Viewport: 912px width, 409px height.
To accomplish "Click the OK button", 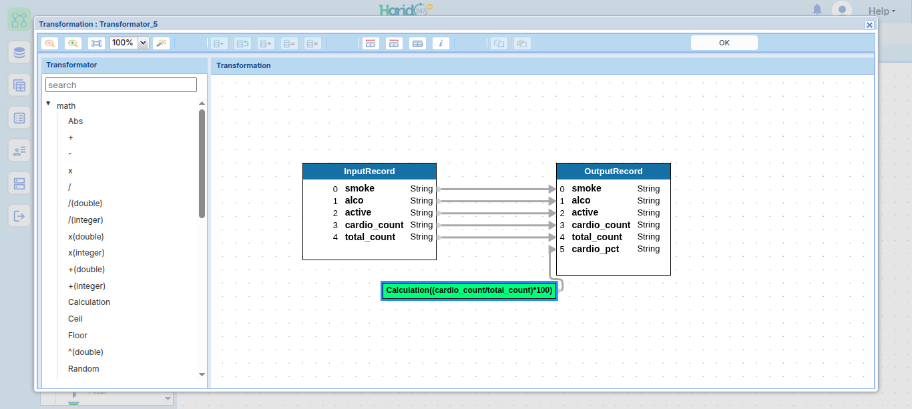I will [724, 43].
